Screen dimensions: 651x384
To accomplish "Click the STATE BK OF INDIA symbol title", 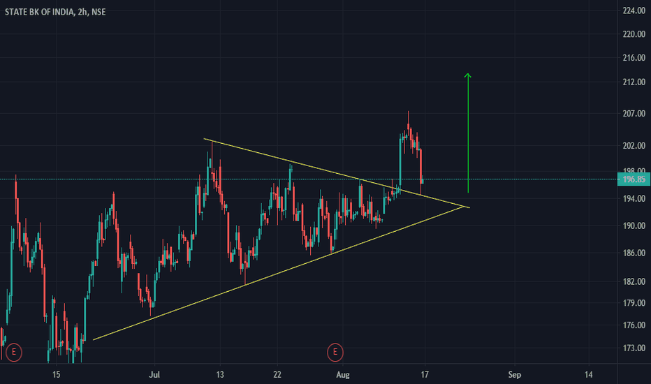I will [x=54, y=12].
